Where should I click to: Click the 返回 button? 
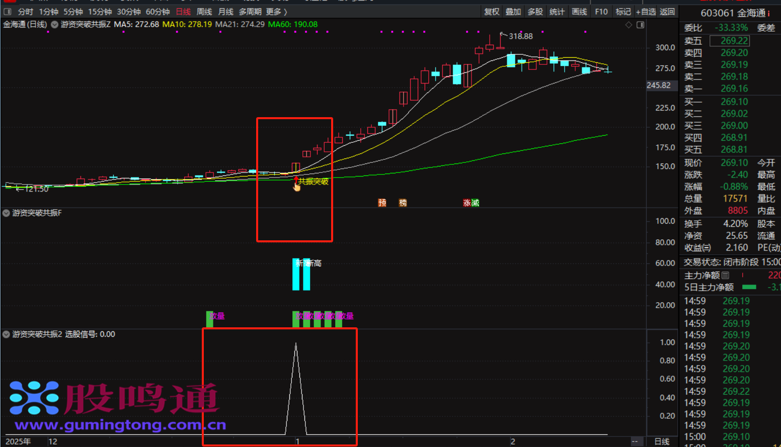click(667, 12)
